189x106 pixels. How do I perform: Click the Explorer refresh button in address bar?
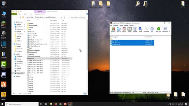point(64,17)
